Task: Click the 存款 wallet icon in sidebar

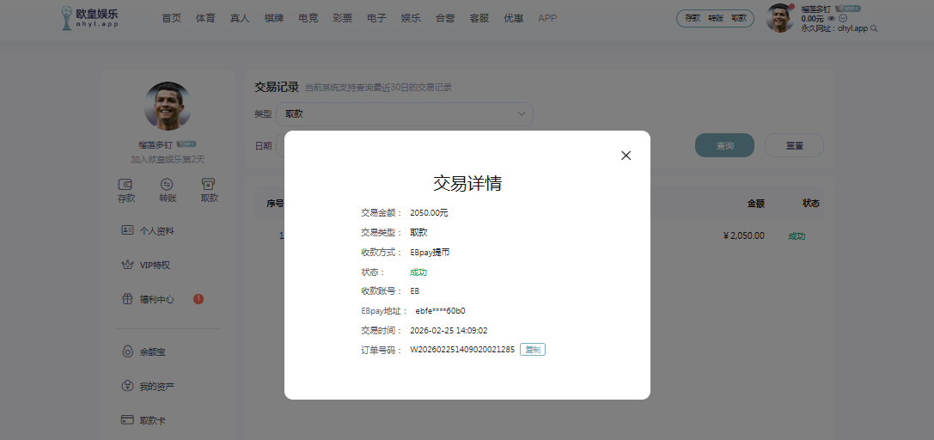Action: pyautogui.click(x=126, y=184)
